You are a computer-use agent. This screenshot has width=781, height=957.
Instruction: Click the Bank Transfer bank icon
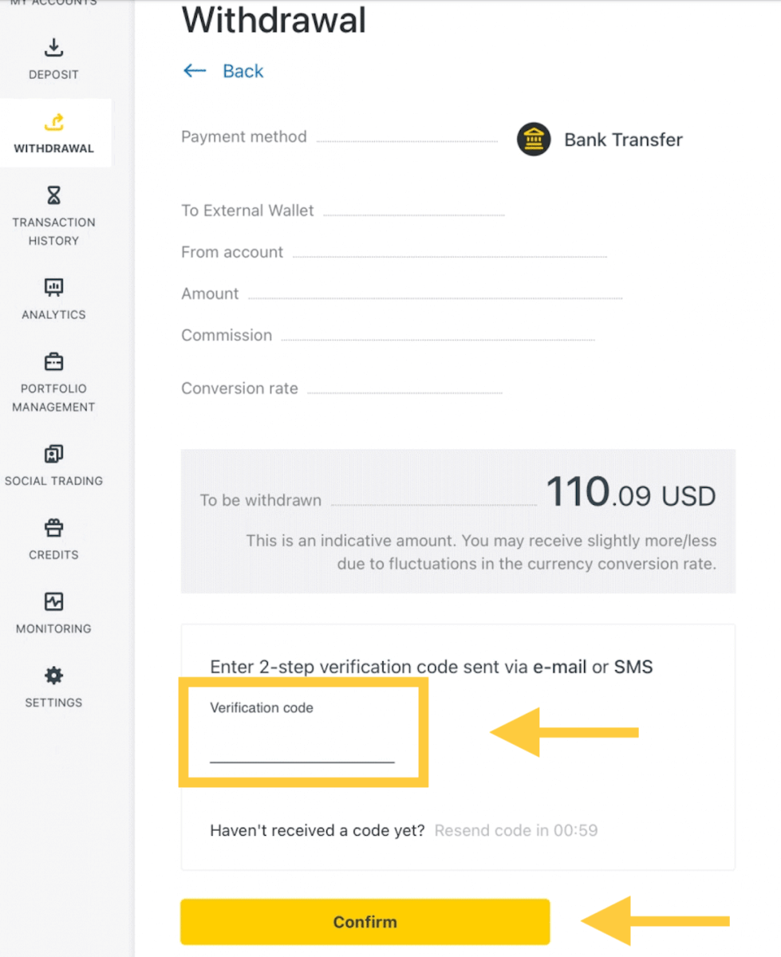point(534,139)
